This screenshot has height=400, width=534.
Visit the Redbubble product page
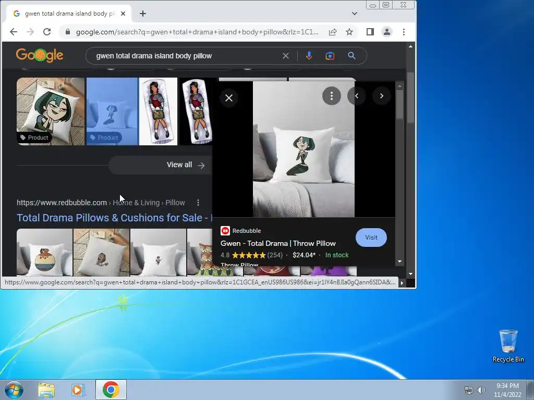(x=371, y=238)
